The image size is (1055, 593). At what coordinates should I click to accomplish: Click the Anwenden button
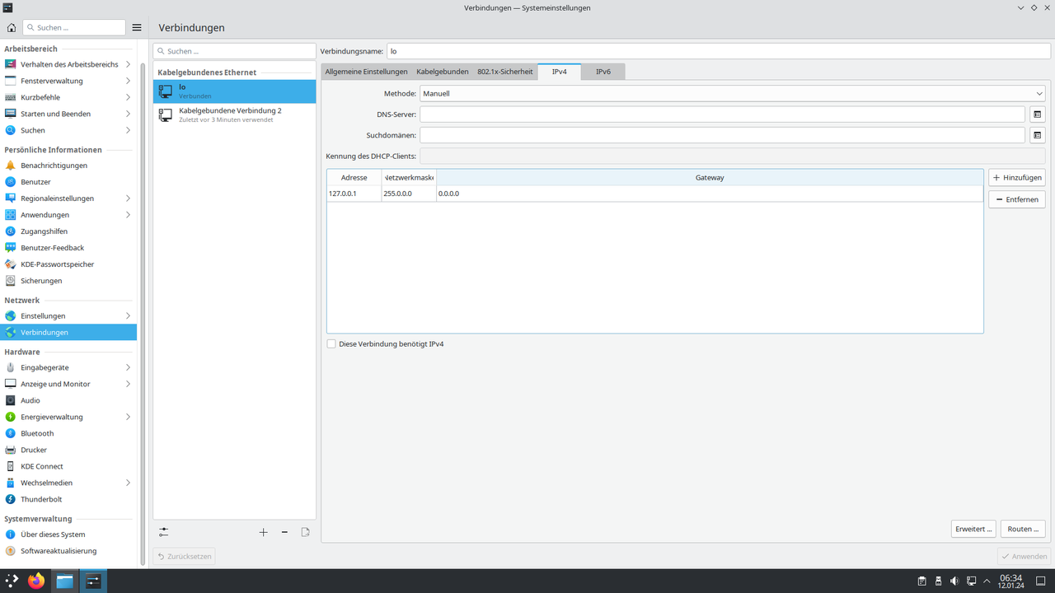[x=1024, y=556]
